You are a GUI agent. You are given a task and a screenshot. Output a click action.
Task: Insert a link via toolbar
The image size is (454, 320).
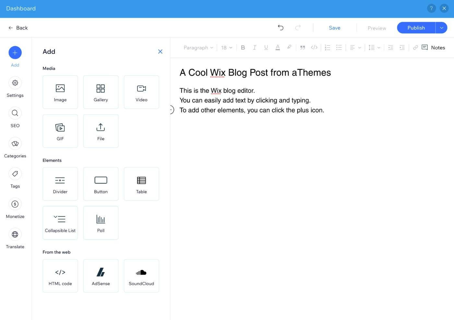pos(415,48)
